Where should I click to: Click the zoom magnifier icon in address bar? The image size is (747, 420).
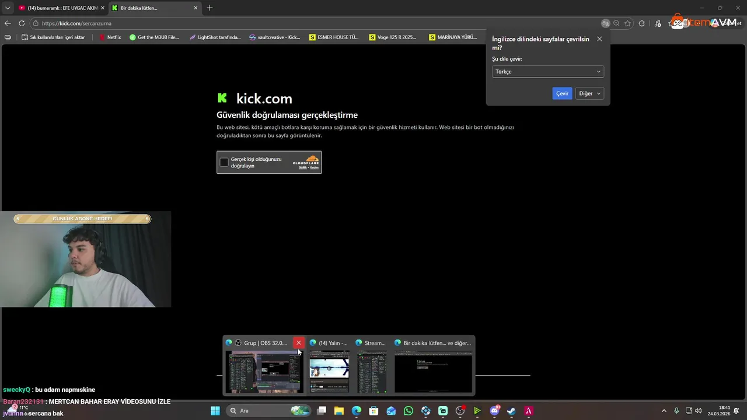616,23
